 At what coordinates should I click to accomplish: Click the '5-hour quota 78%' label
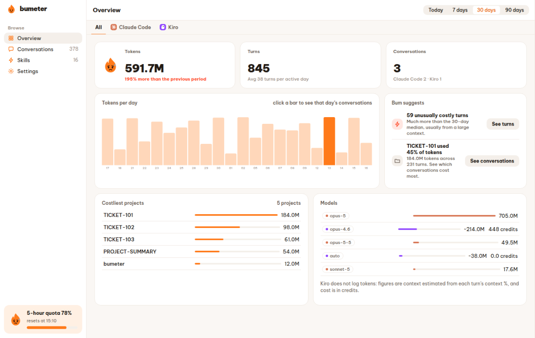click(x=49, y=313)
